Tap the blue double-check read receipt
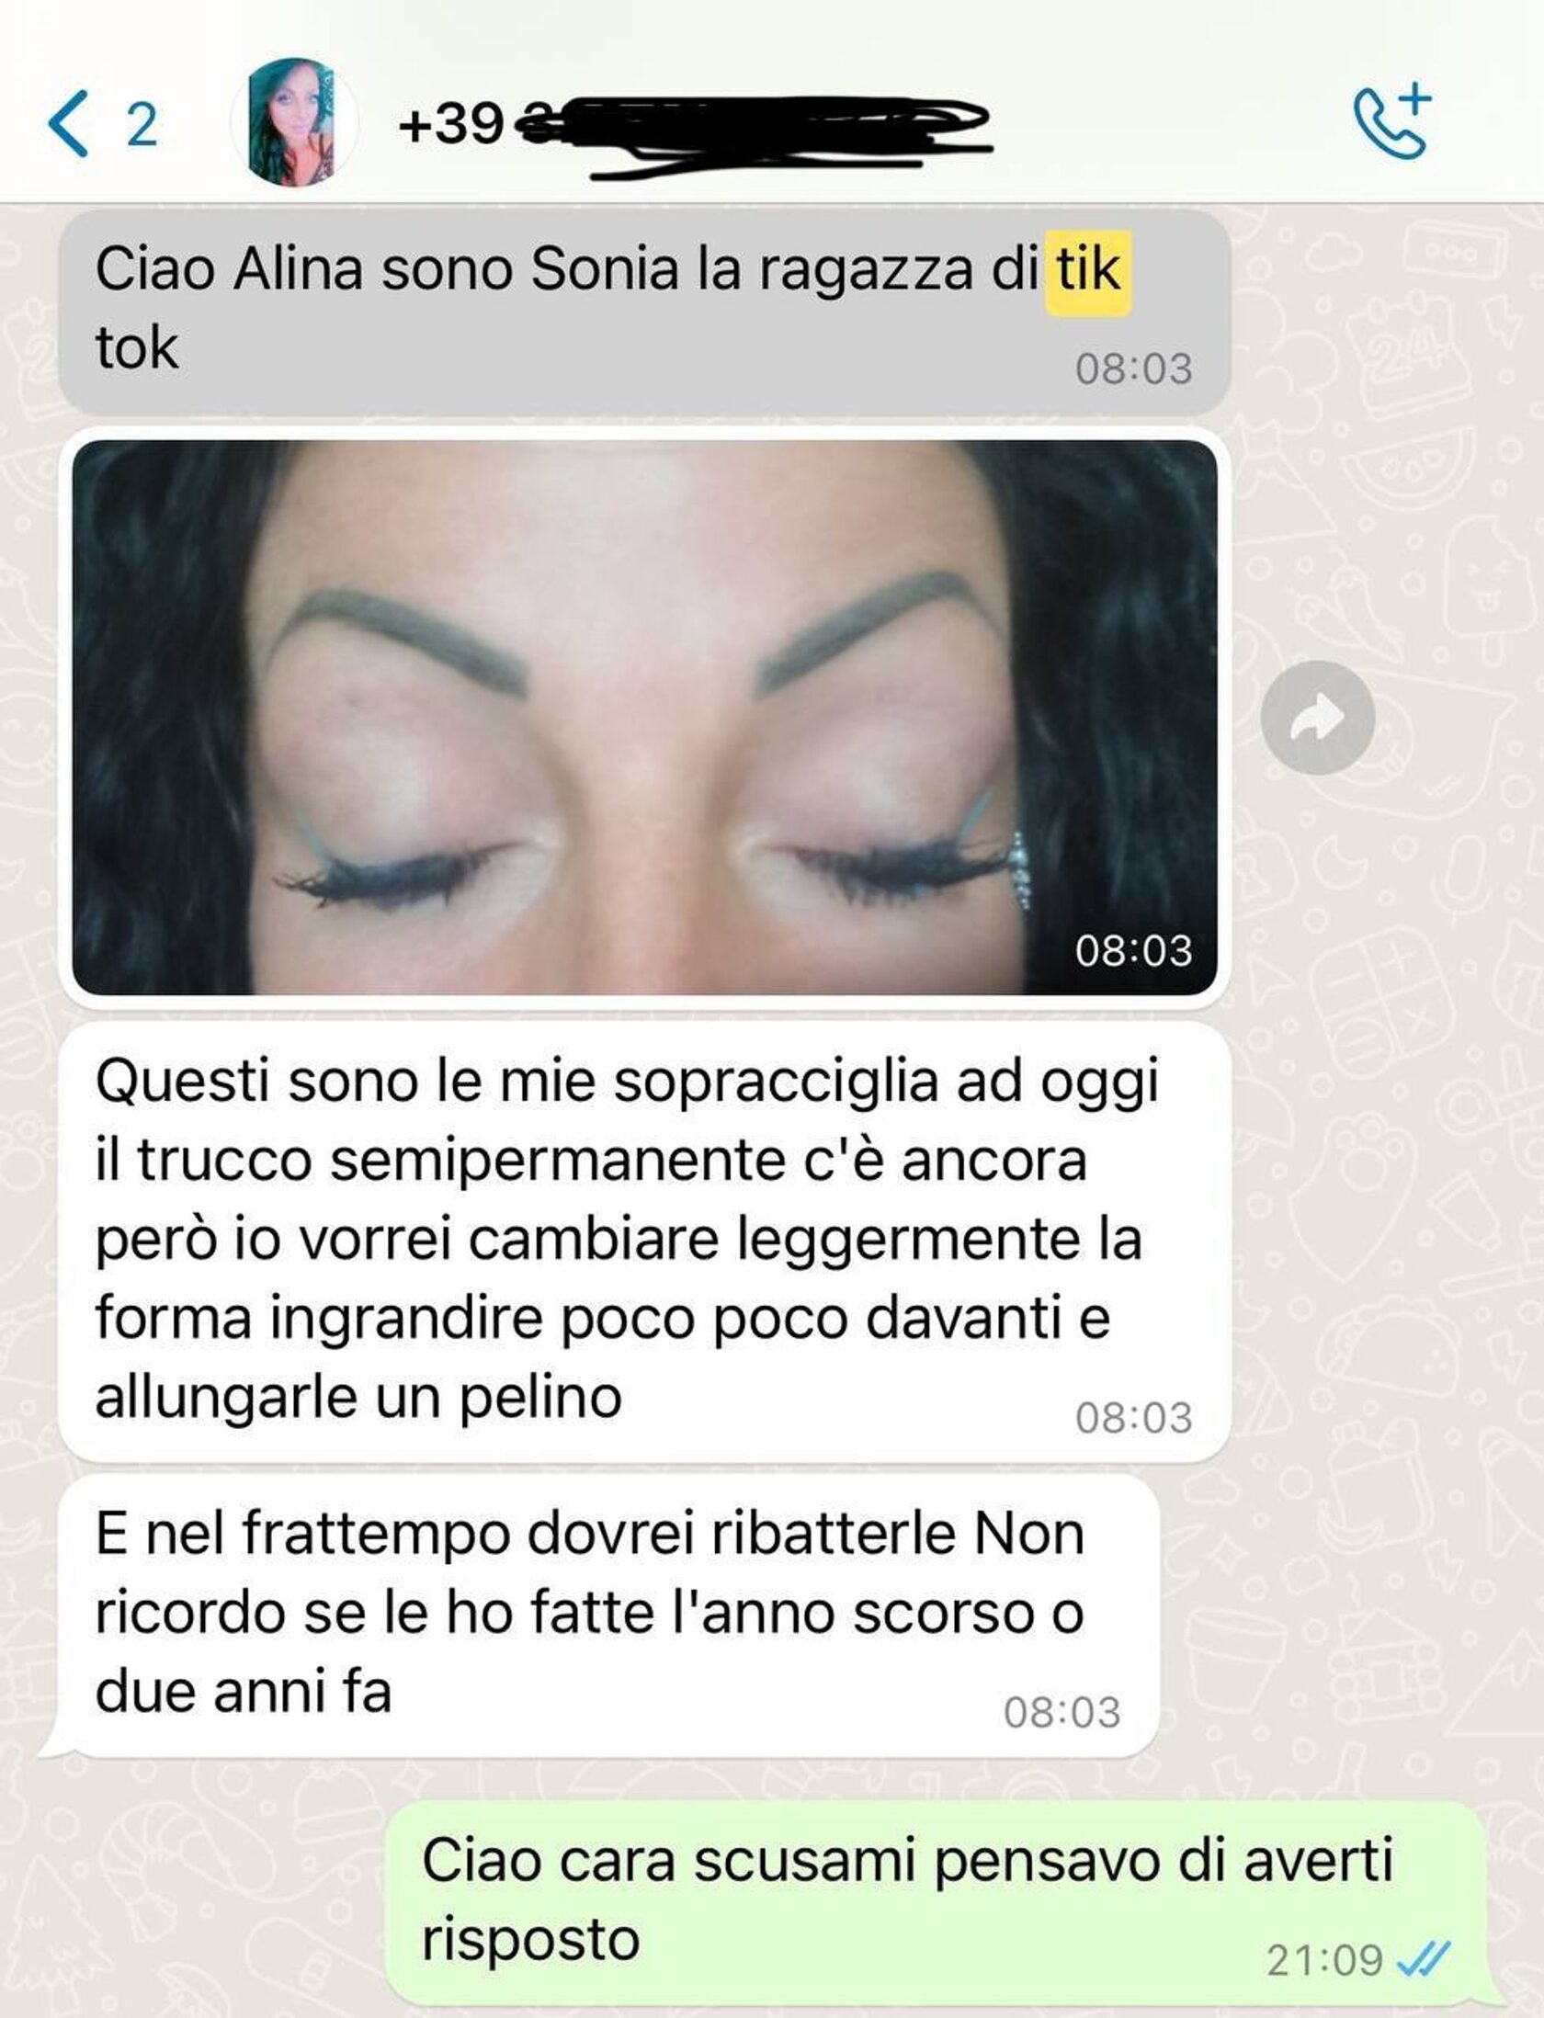 pyautogui.click(x=1423, y=1958)
